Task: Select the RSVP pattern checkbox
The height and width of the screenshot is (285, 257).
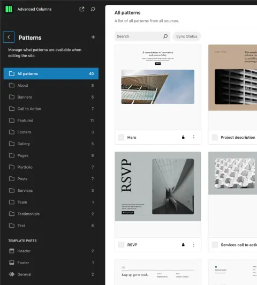Action: coord(121,245)
